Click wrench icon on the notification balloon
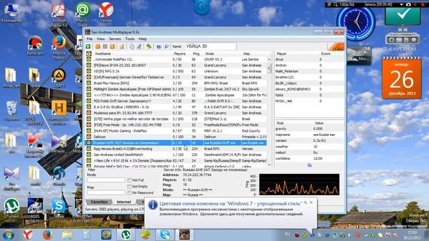 point(305,202)
